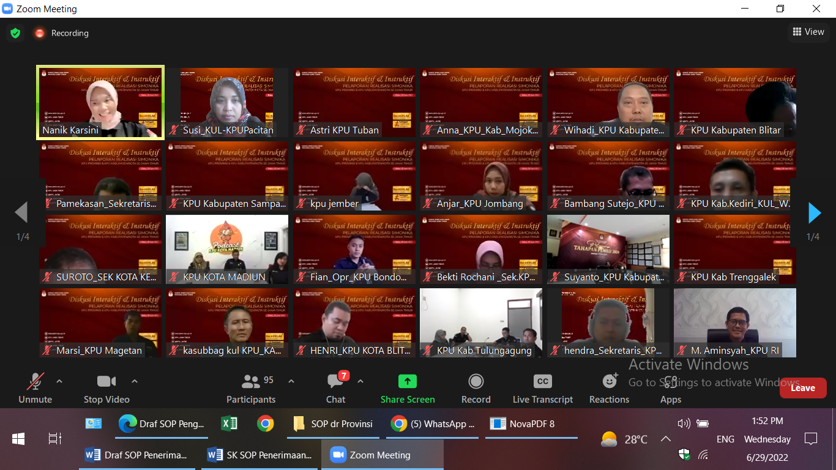
Task: Open WhatsApp Chrome window in taskbar
Action: click(433, 423)
